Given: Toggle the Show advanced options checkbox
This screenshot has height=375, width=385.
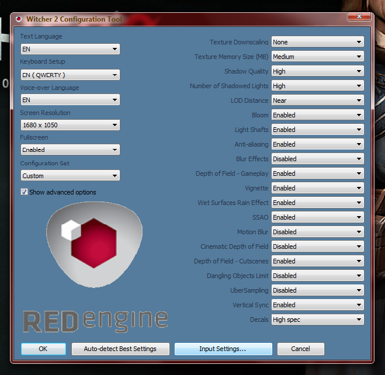Looking at the screenshot, I should pyautogui.click(x=24, y=192).
